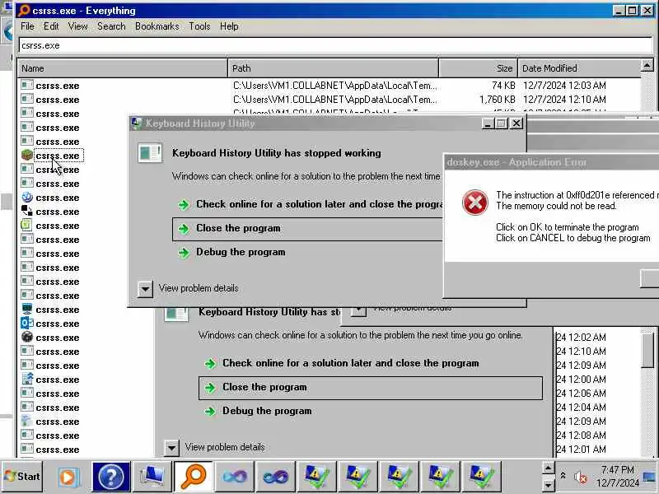Click the program icon beside 'has stopped working' heading
The image size is (659, 494).
150,153
